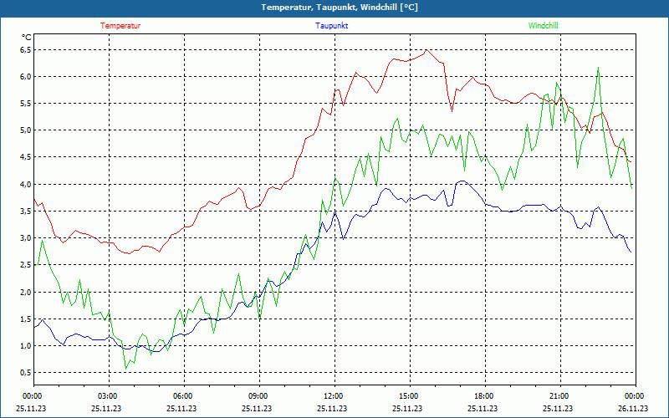Click the 5,0 y-axis value
The image size is (669, 418).
point(26,130)
